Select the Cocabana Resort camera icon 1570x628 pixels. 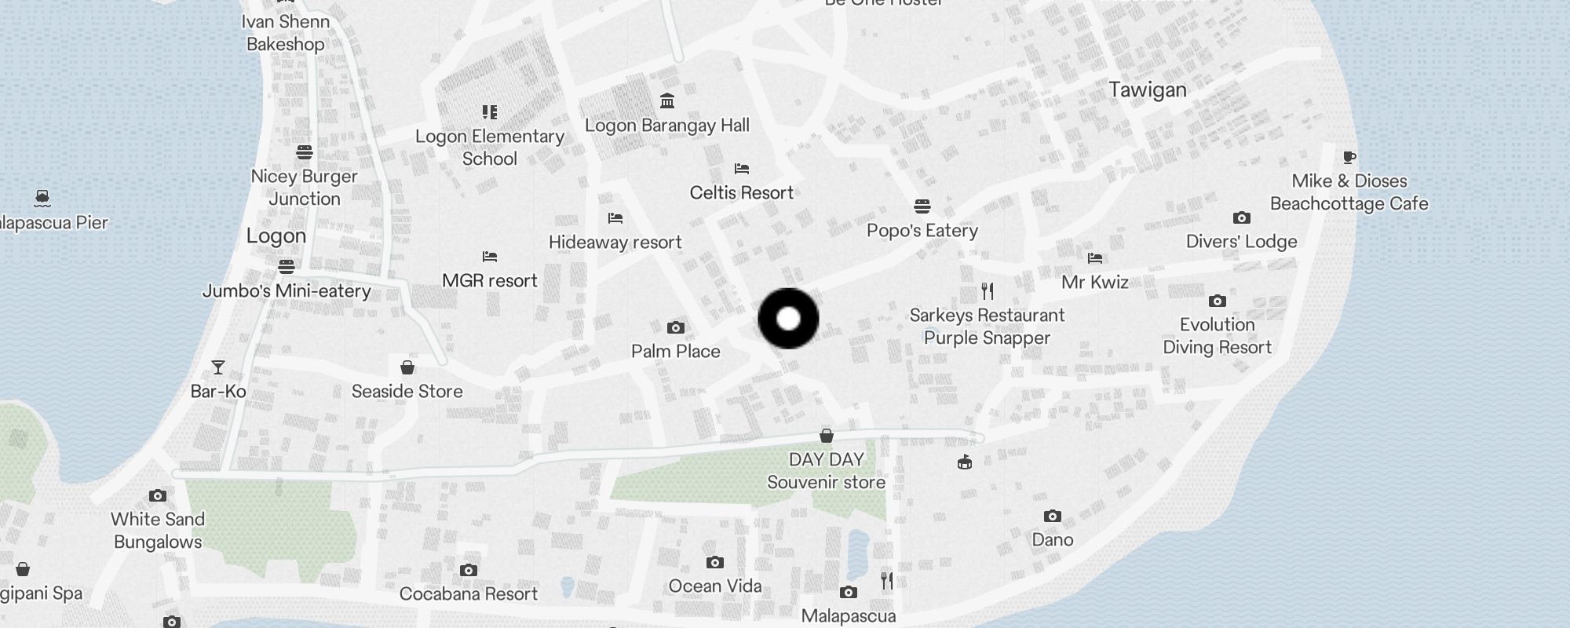tap(469, 570)
